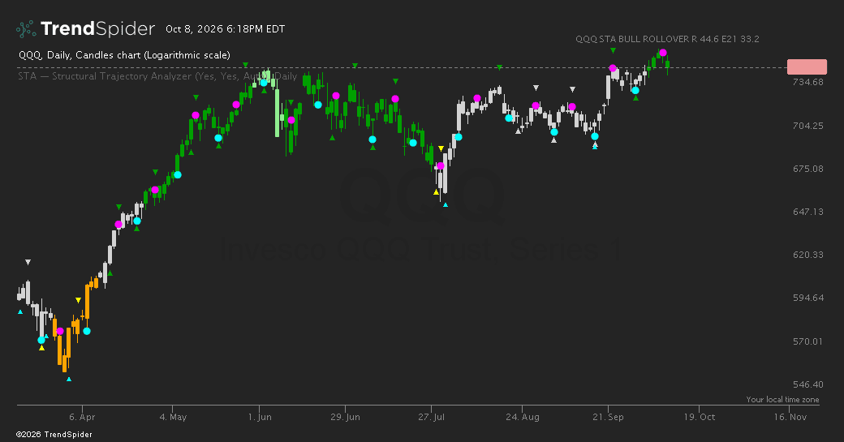Select the 1. Jun date label
This screenshot has width=844, height=442.
[260, 417]
